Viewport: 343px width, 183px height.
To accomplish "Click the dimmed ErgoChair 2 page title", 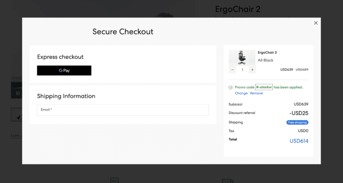I will [238, 9].
